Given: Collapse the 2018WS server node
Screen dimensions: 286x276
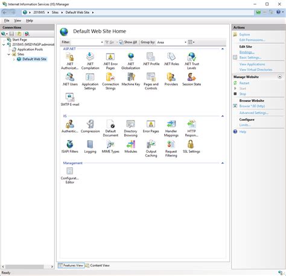Looking at the screenshot, I should coord(4,45).
